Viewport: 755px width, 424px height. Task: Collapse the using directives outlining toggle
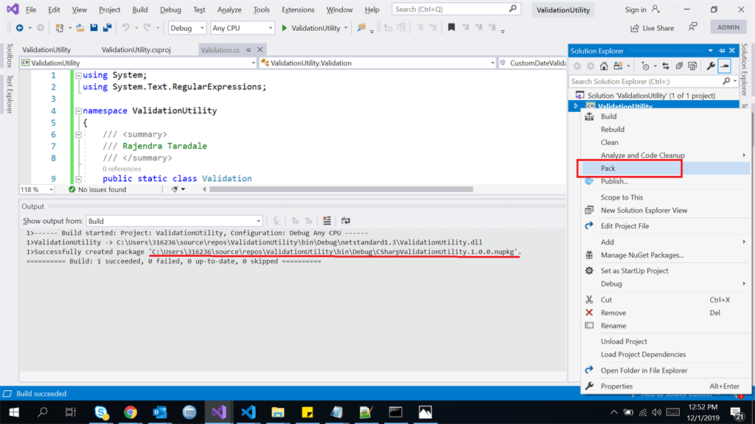tap(78, 75)
